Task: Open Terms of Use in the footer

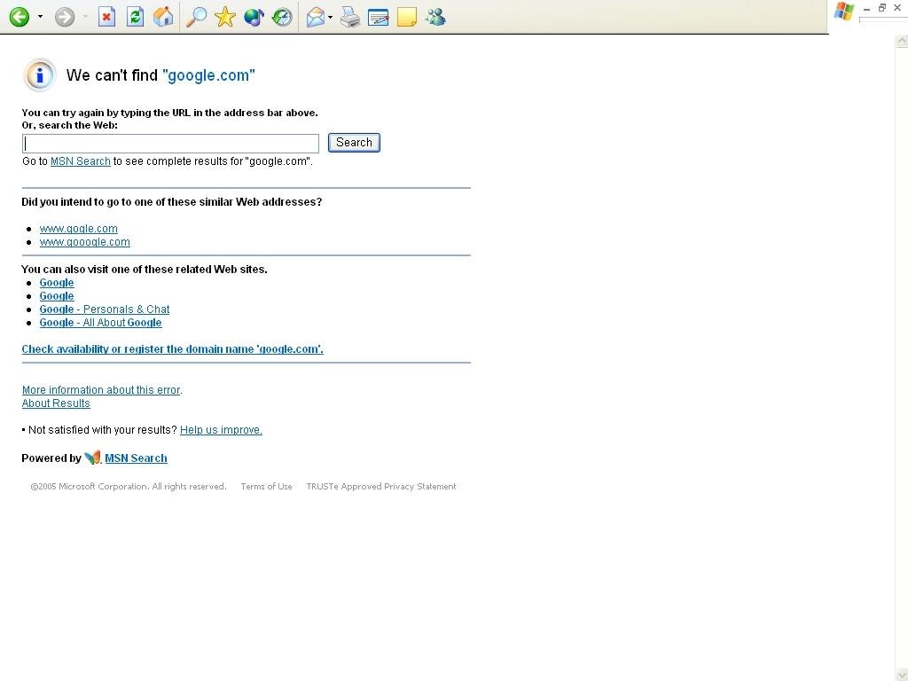Action: click(x=266, y=487)
